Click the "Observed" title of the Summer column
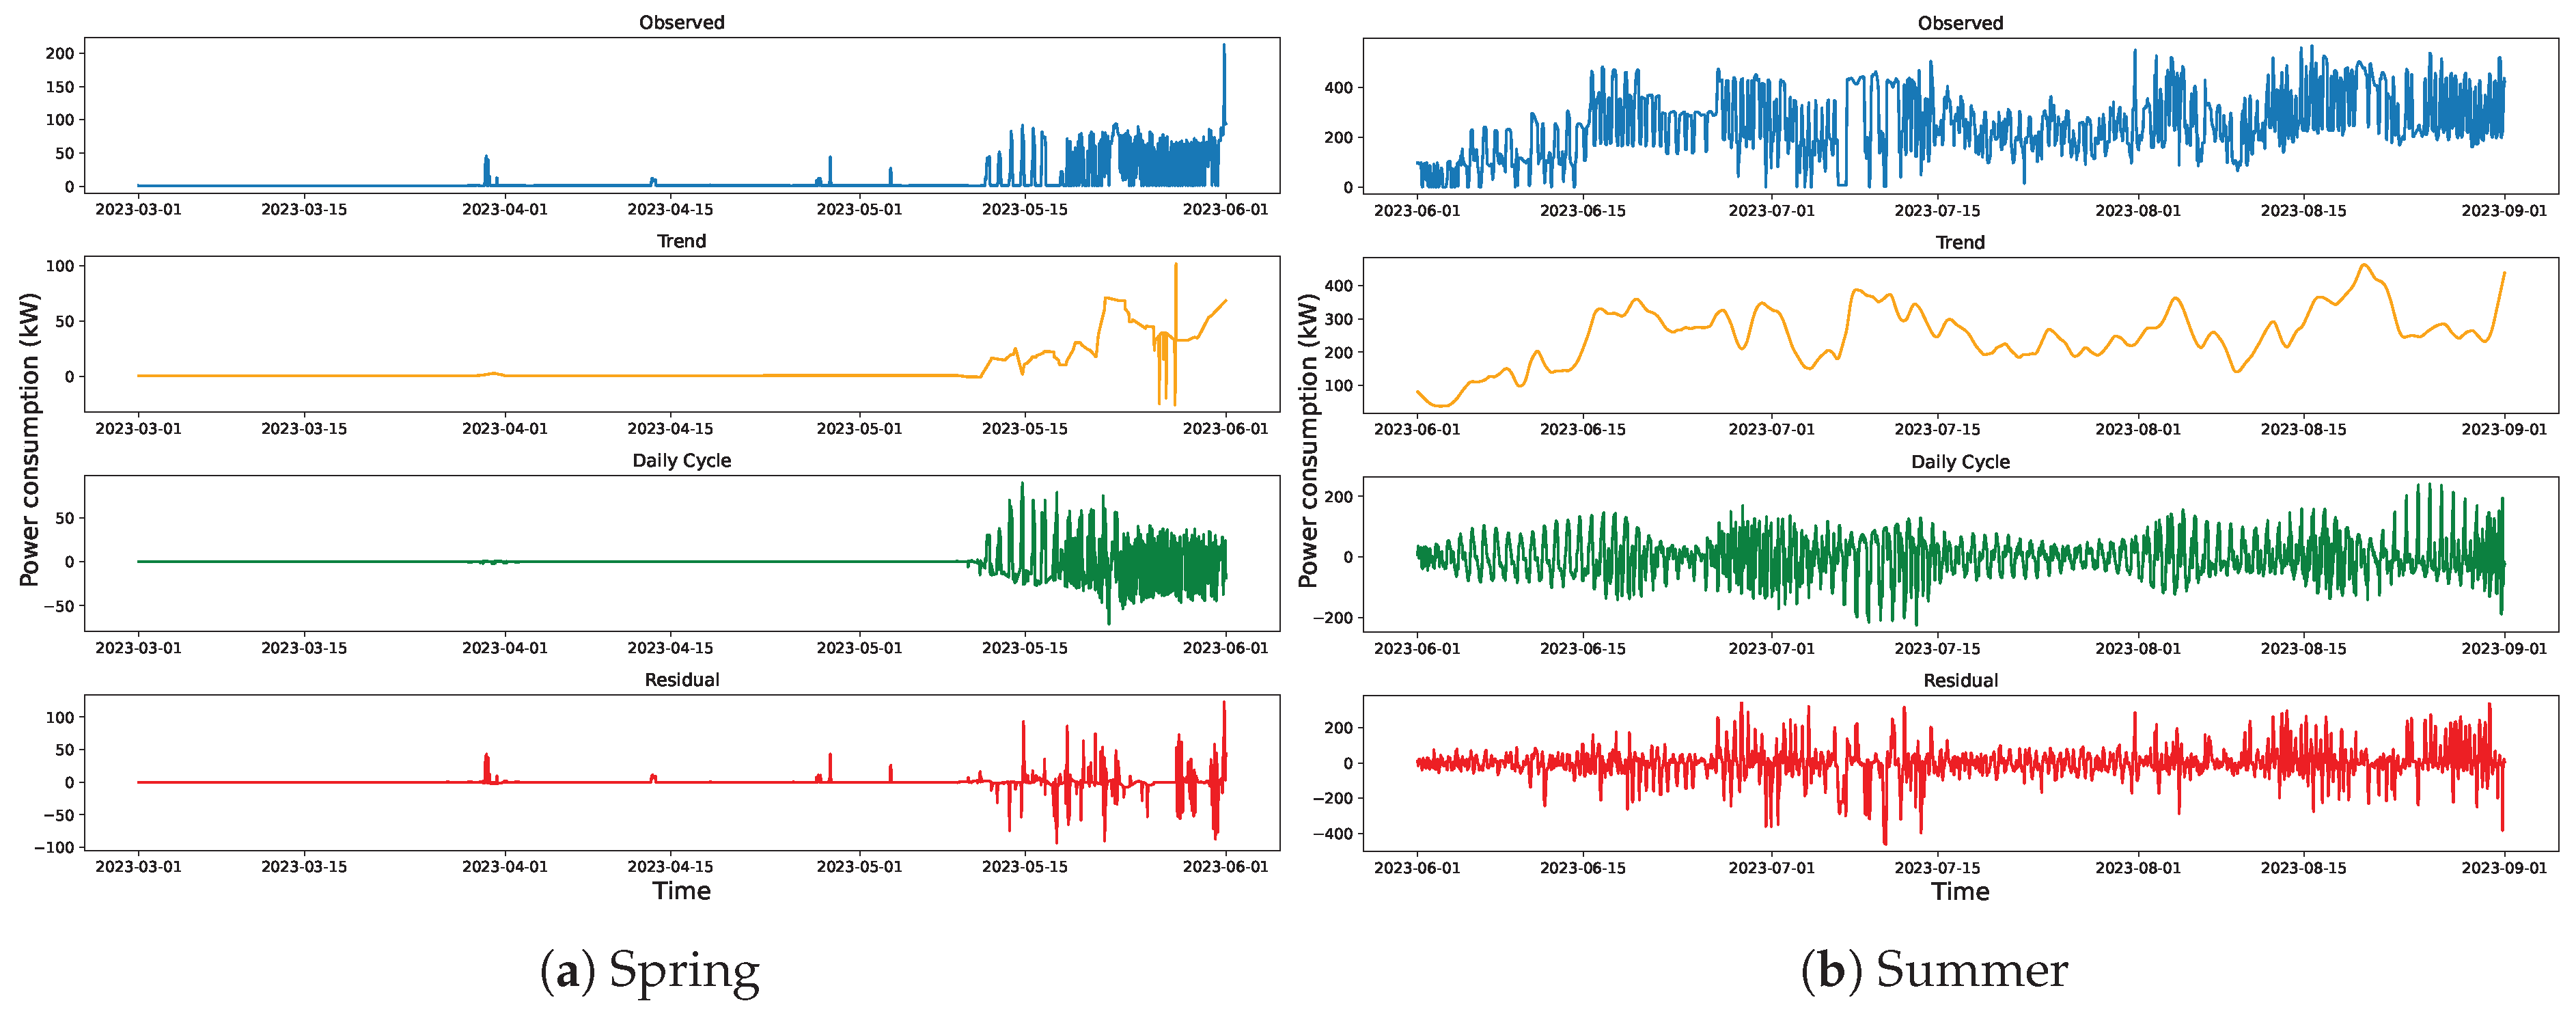The width and height of the screenshot is (2576, 1014). coord(1960,23)
